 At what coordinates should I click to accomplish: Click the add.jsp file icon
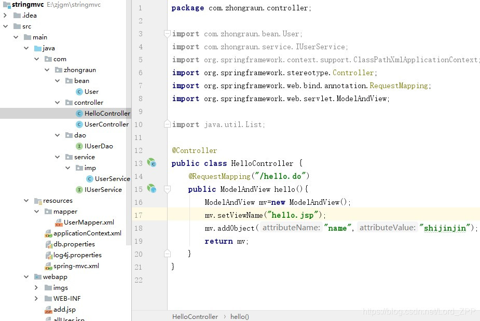point(48,310)
